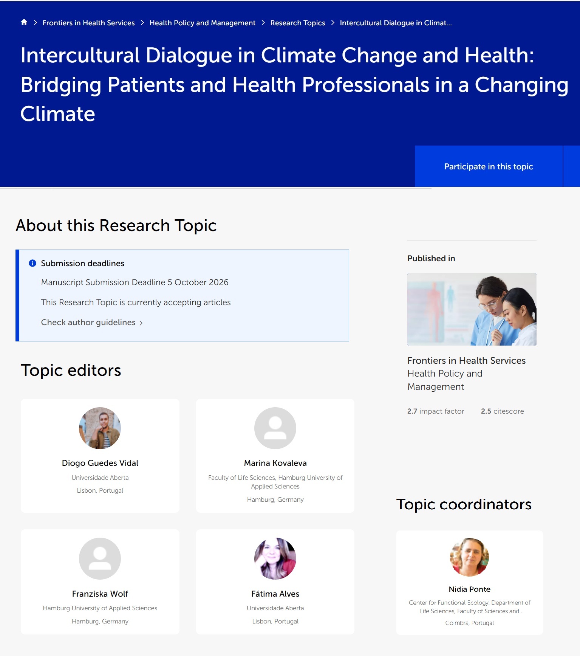Click the 2.7 impact factor metric
This screenshot has width=580, height=656.
pos(435,411)
